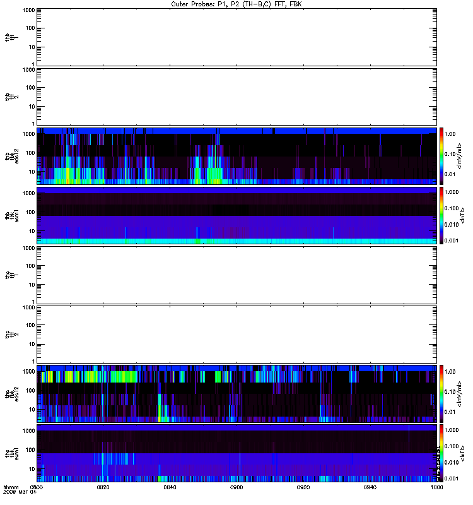Viewport: 473px width, 505px height.
Task: Click the "1" y-tick of top thb fff panel
Action: [x=33, y=64]
